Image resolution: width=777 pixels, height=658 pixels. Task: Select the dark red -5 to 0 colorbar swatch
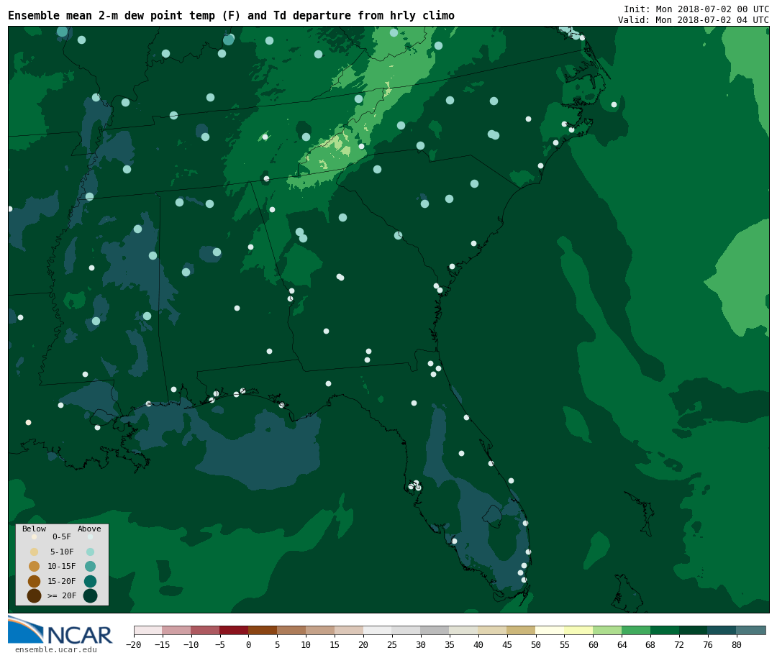pyautogui.click(x=235, y=630)
